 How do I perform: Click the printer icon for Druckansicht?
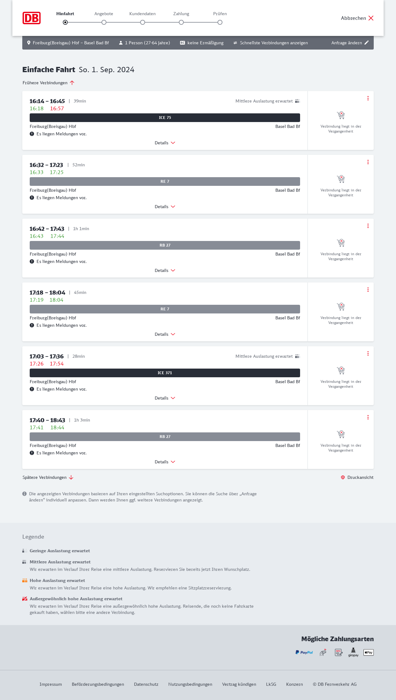(343, 477)
